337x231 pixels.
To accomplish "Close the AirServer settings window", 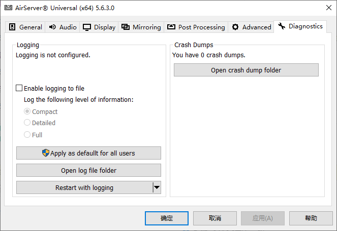I will pyautogui.click(x=325, y=8).
